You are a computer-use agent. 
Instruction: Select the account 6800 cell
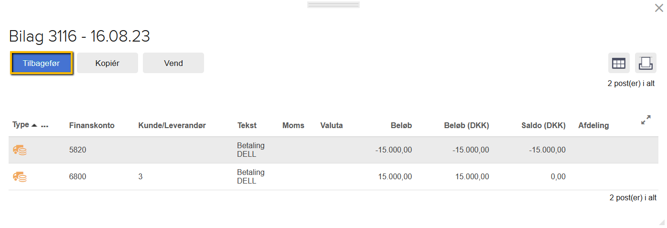pos(78,177)
